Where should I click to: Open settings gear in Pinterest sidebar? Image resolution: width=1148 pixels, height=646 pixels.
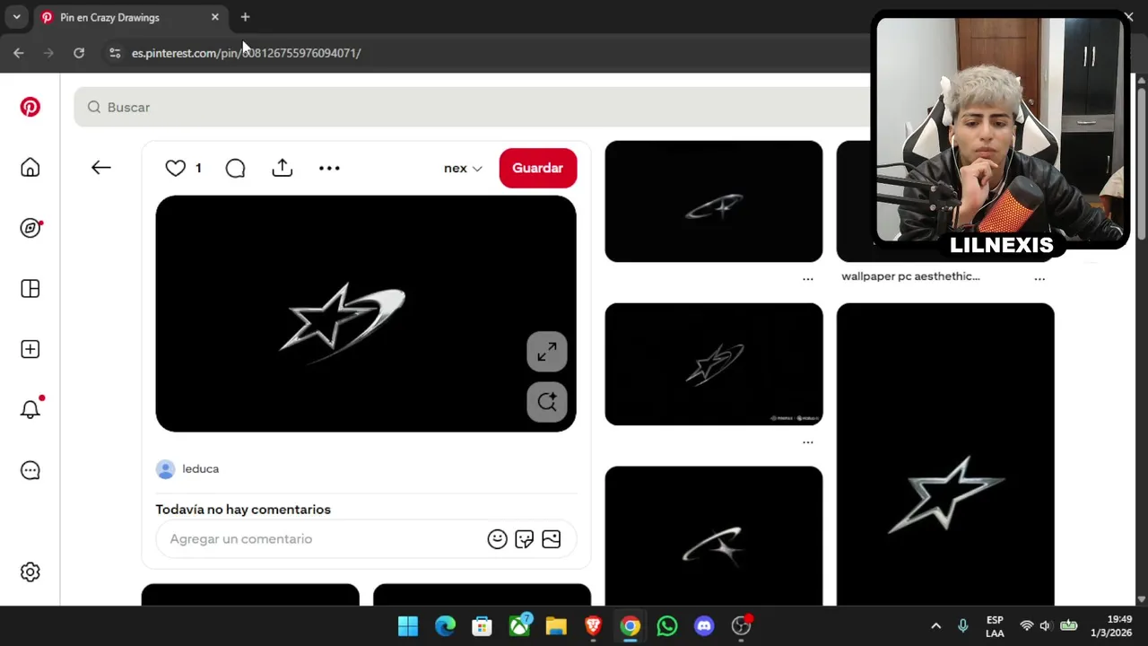(x=30, y=572)
